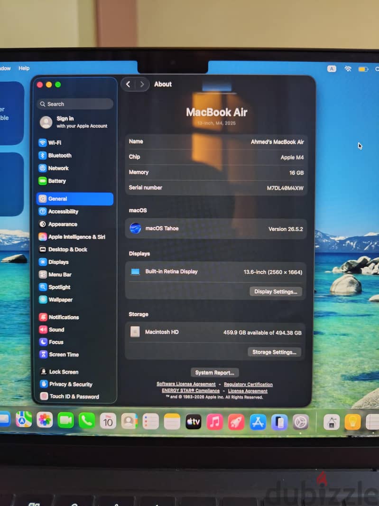Open the Battery settings pane
The height and width of the screenshot is (506, 379).
pyautogui.click(x=75, y=181)
